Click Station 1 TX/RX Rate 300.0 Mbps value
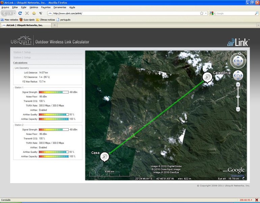260x203 pixels. [x=51, y=106]
